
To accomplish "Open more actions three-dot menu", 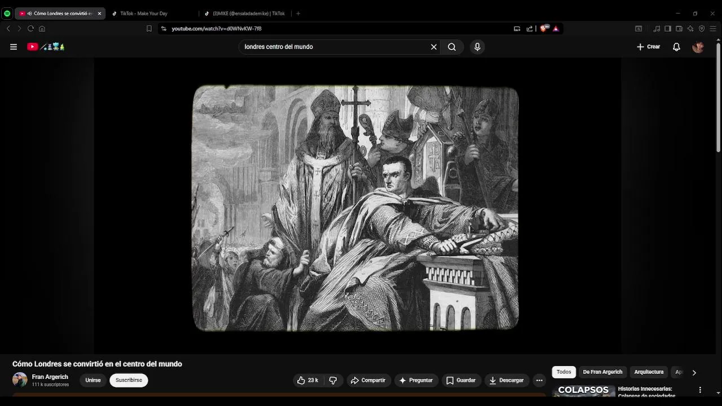I will [539, 381].
